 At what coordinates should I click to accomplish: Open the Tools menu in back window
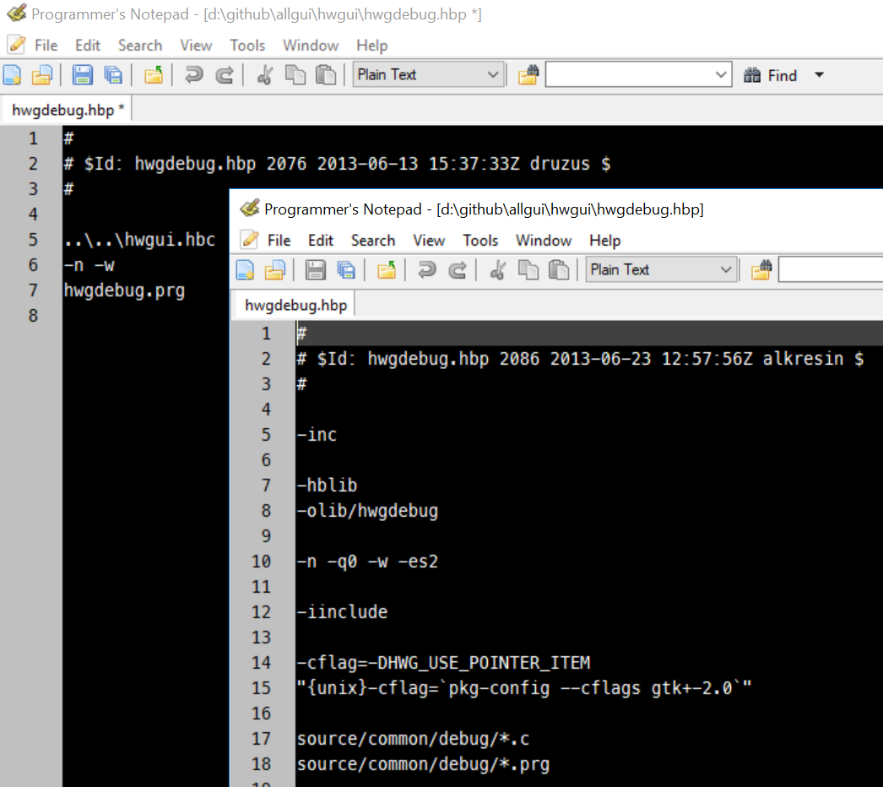247,46
